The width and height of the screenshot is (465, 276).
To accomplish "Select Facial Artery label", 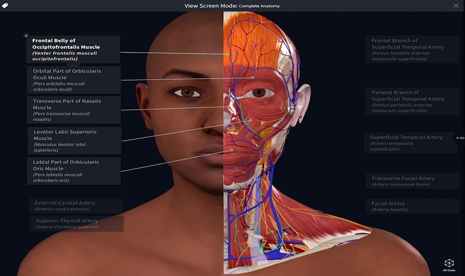I will point(412,206).
